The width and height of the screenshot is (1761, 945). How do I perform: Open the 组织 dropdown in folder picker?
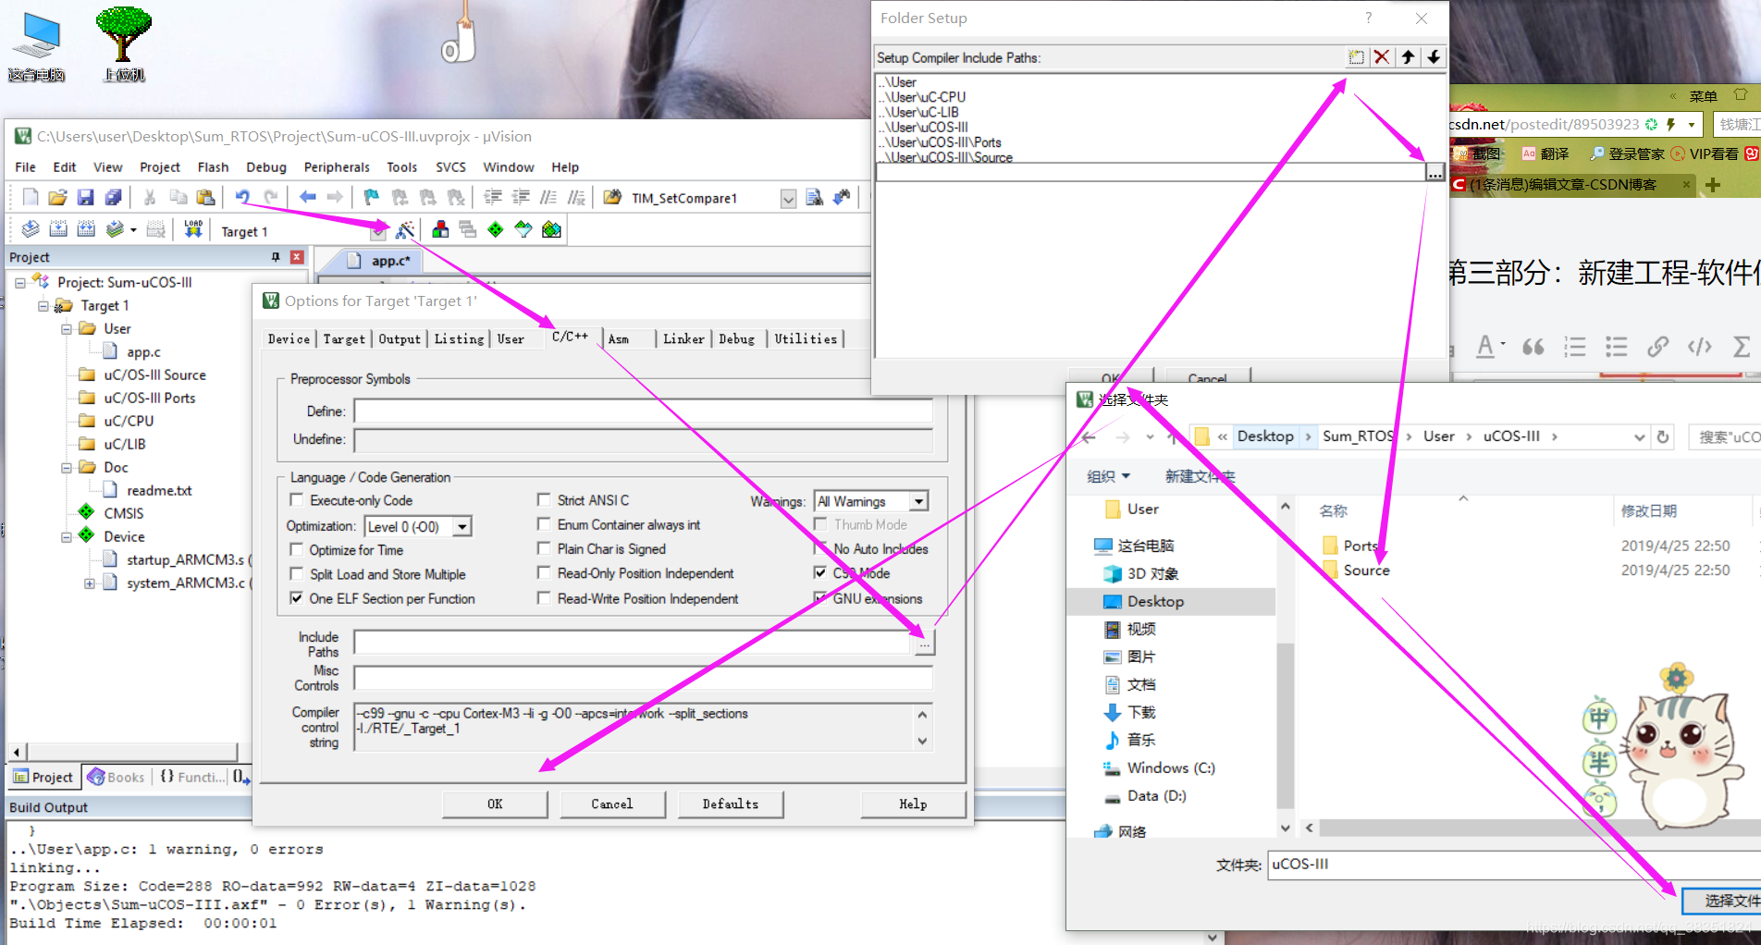point(1109,476)
